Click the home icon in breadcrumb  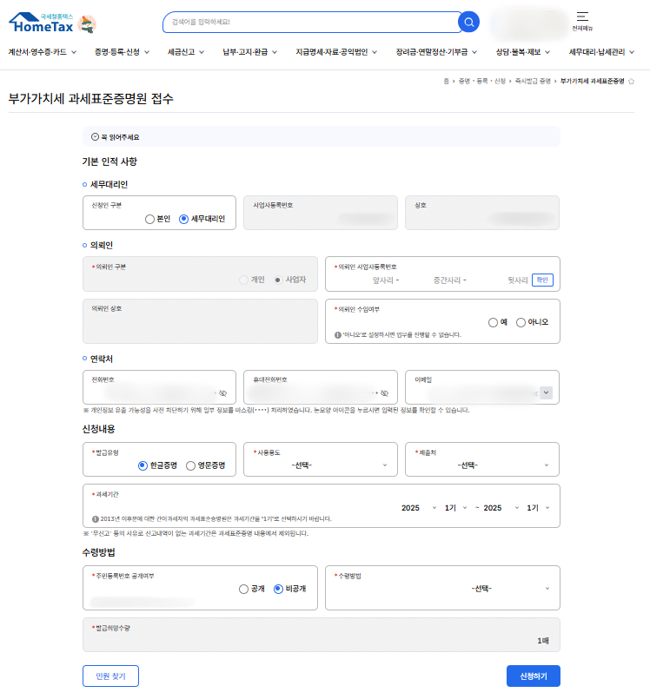pyautogui.click(x=447, y=81)
